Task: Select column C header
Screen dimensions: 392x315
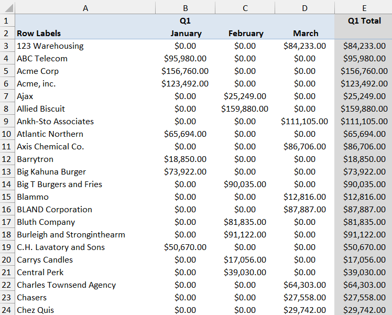Action: [245, 8]
